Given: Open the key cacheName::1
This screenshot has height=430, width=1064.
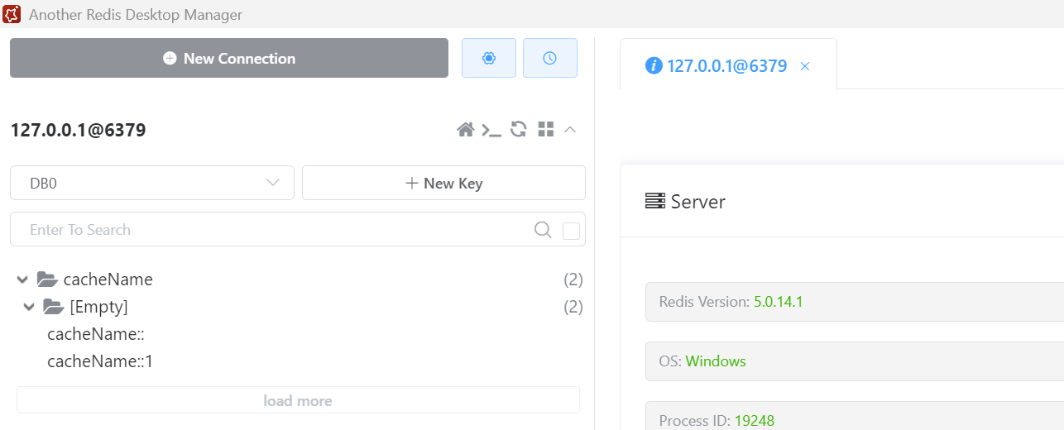Looking at the screenshot, I should click(x=100, y=361).
